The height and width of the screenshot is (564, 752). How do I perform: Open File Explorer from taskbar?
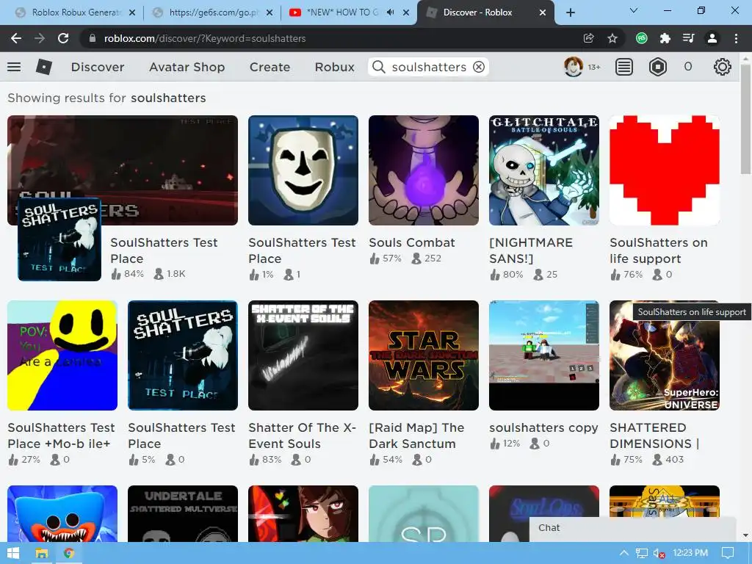42,553
